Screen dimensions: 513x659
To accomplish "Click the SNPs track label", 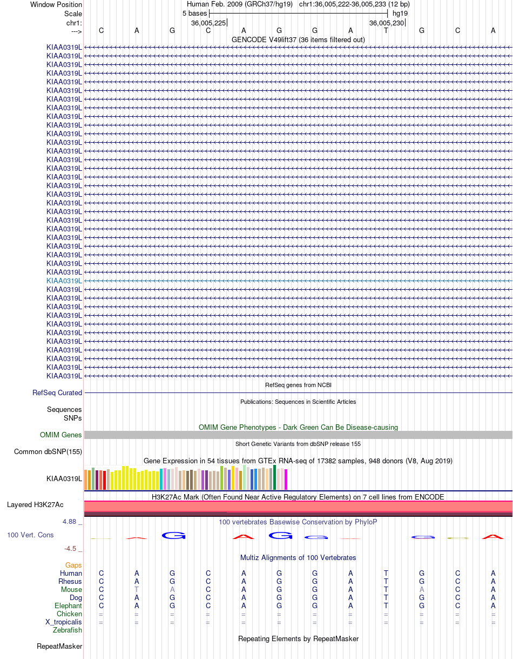I will click(x=73, y=418).
